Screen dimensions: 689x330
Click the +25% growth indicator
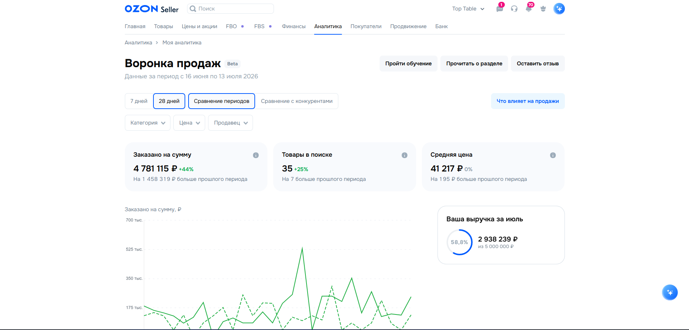[301, 169]
